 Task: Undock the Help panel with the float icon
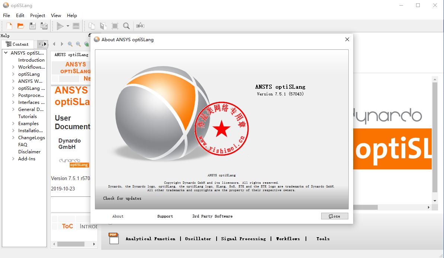tap(89, 35)
